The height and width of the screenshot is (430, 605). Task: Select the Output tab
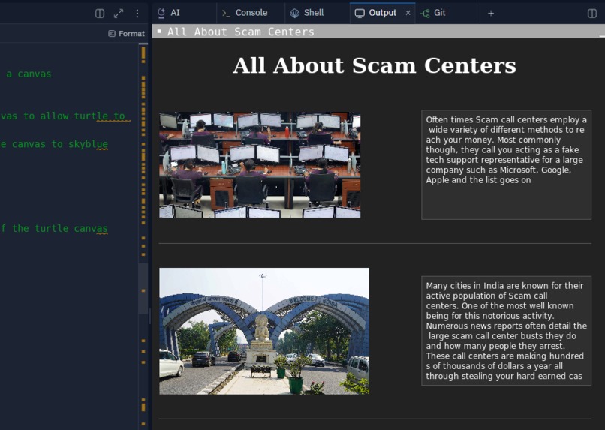point(382,13)
